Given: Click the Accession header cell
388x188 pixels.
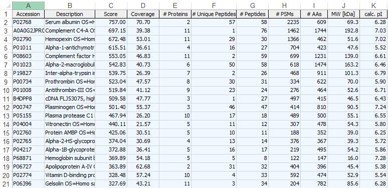Looking at the screenshot, I should coord(28,14).
